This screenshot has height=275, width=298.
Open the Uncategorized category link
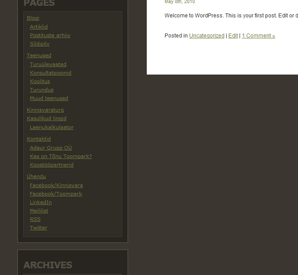pyautogui.click(x=207, y=36)
